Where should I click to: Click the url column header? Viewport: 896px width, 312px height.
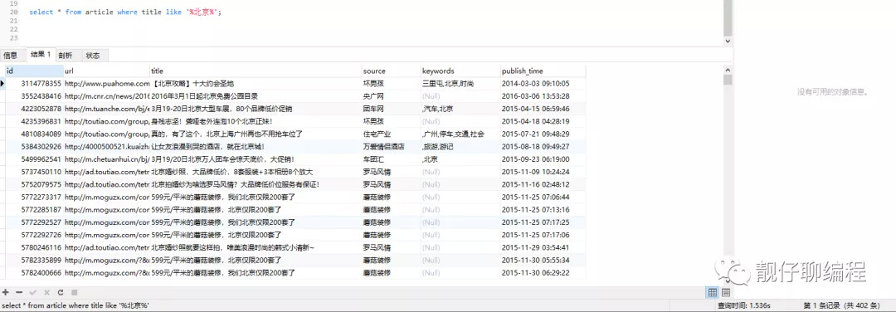(106, 71)
